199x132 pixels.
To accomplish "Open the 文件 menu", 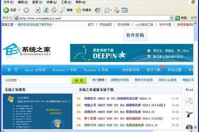I will tap(8, 2).
